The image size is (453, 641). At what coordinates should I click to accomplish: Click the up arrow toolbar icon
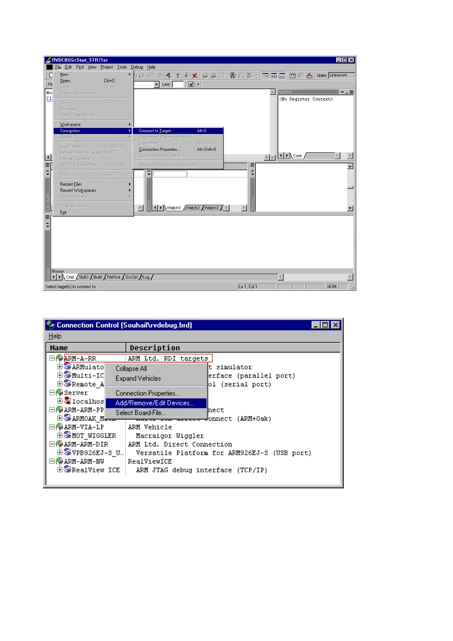[178, 75]
